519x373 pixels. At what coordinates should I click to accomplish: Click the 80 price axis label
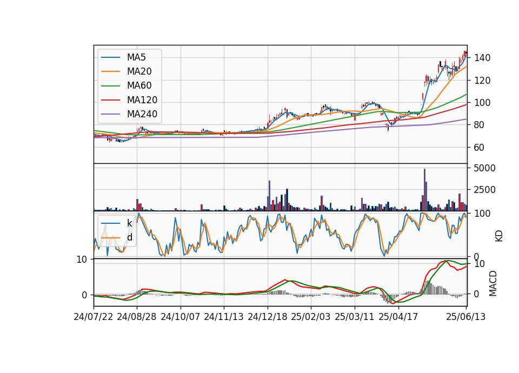coord(480,125)
